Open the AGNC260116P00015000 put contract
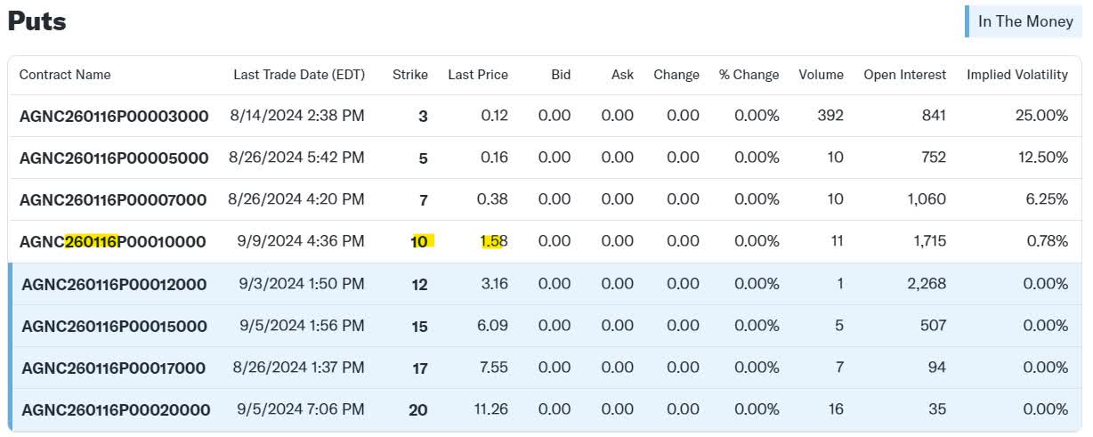Image resolution: width=1093 pixels, height=437 pixels. tap(114, 326)
